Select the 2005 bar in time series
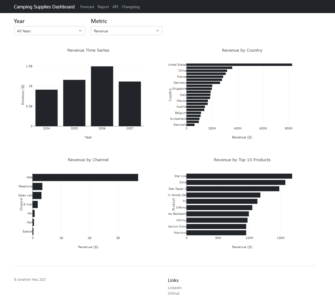The height and width of the screenshot is (300, 335). pyautogui.click(x=74, y=103)
